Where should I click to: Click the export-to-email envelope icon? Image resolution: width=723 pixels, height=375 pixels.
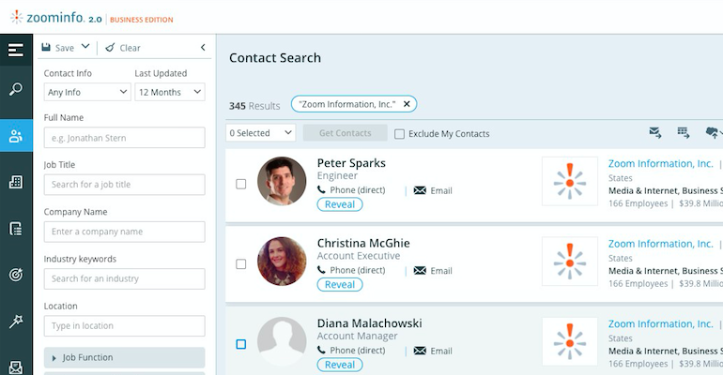[x=655, y=133]
